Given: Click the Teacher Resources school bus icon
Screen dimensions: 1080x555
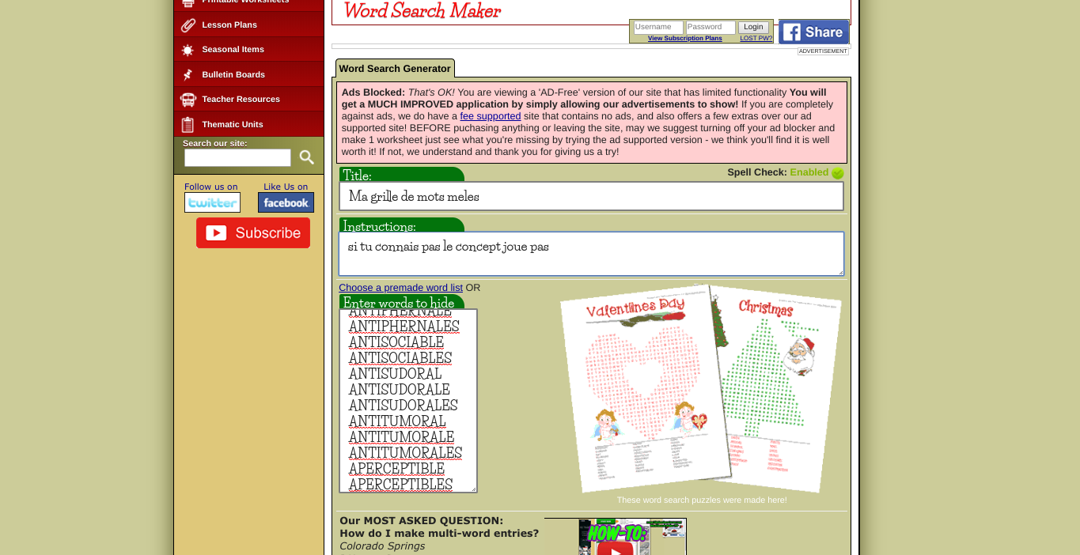Looking at the screenshot, I should [x=188, y=100].
